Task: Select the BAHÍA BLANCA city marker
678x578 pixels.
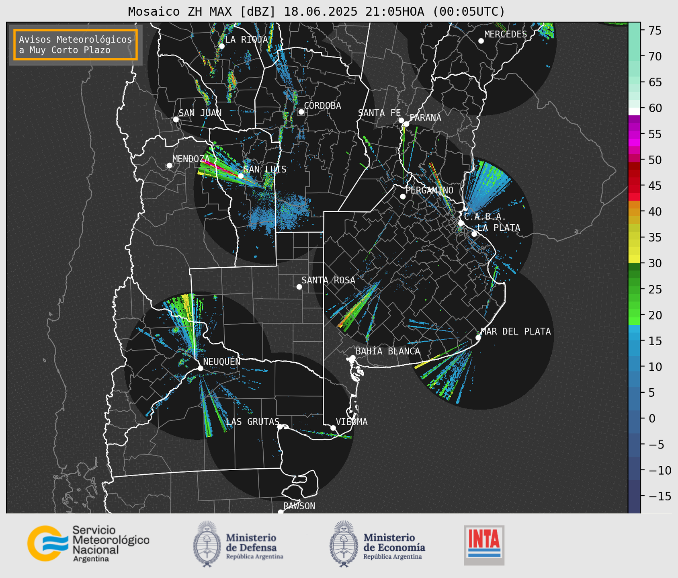Action: pos(352,358)
